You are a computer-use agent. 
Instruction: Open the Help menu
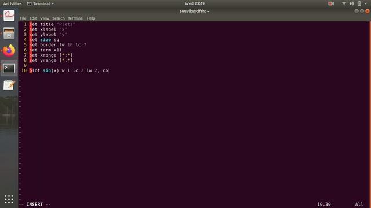[91, 18]
